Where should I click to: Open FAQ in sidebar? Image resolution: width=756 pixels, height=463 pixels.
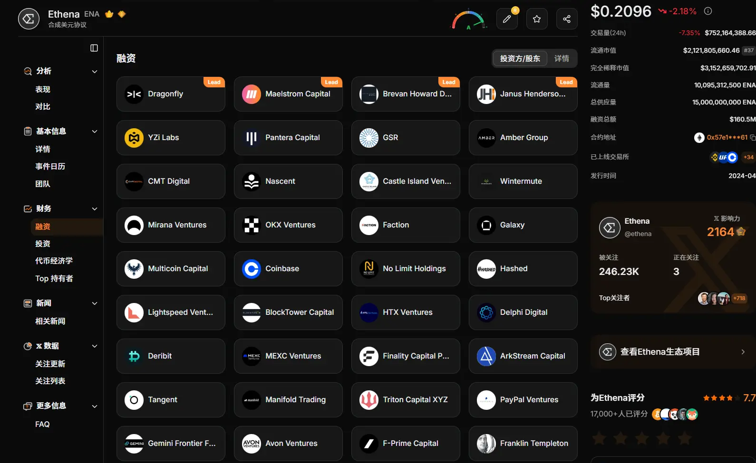click(x=42, y=424)
